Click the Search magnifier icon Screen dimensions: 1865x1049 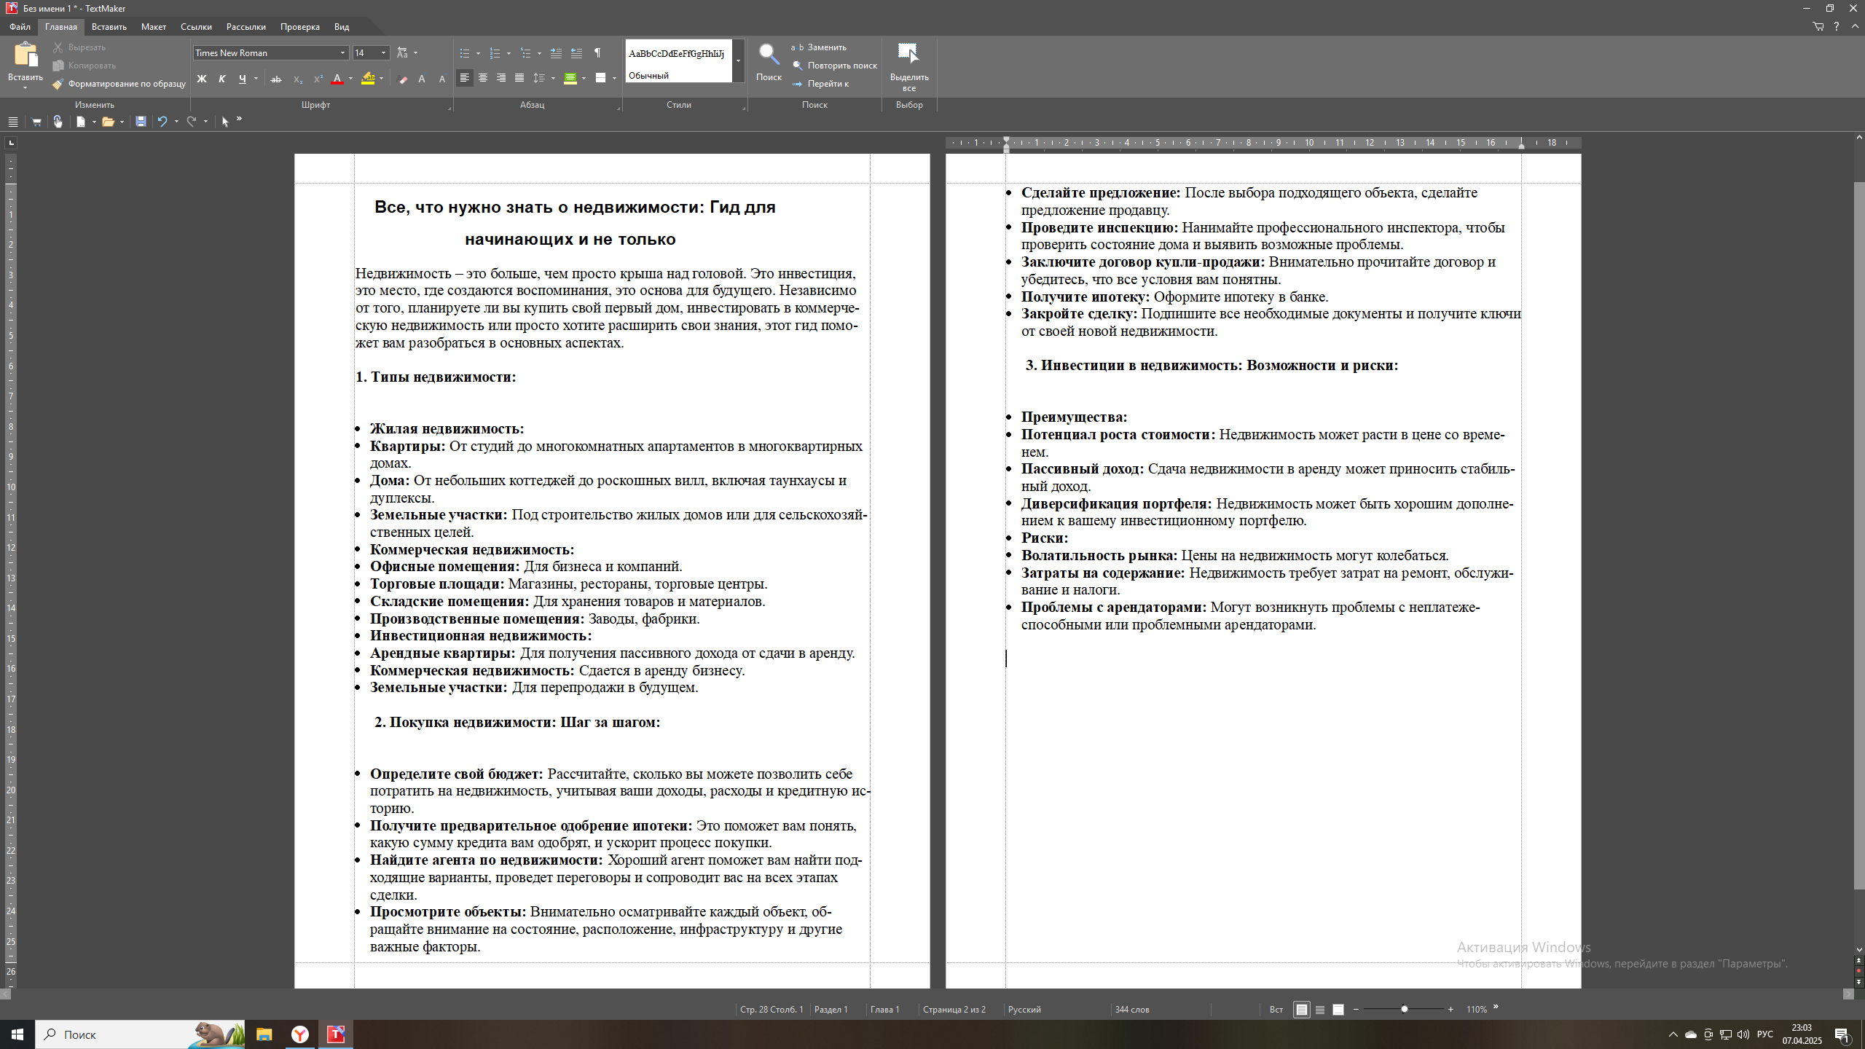tap(768, 55)
